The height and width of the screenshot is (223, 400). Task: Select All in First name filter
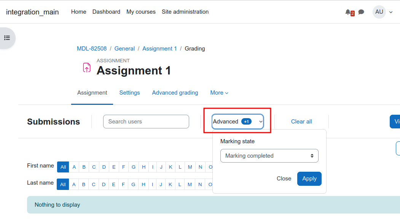coord(63,167)
